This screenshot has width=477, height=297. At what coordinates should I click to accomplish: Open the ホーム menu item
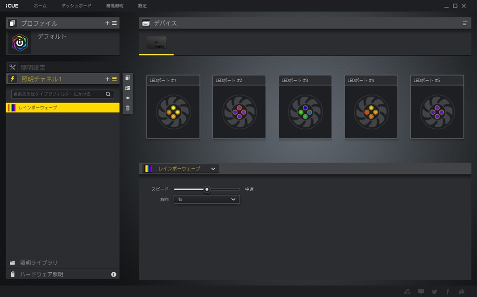tap(40, 6)
